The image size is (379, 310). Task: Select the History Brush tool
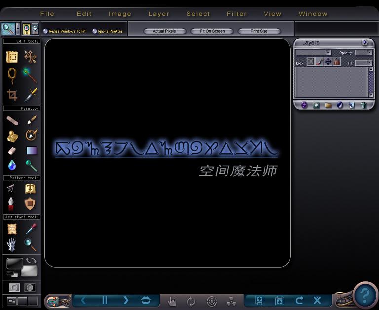click(32, 135)
